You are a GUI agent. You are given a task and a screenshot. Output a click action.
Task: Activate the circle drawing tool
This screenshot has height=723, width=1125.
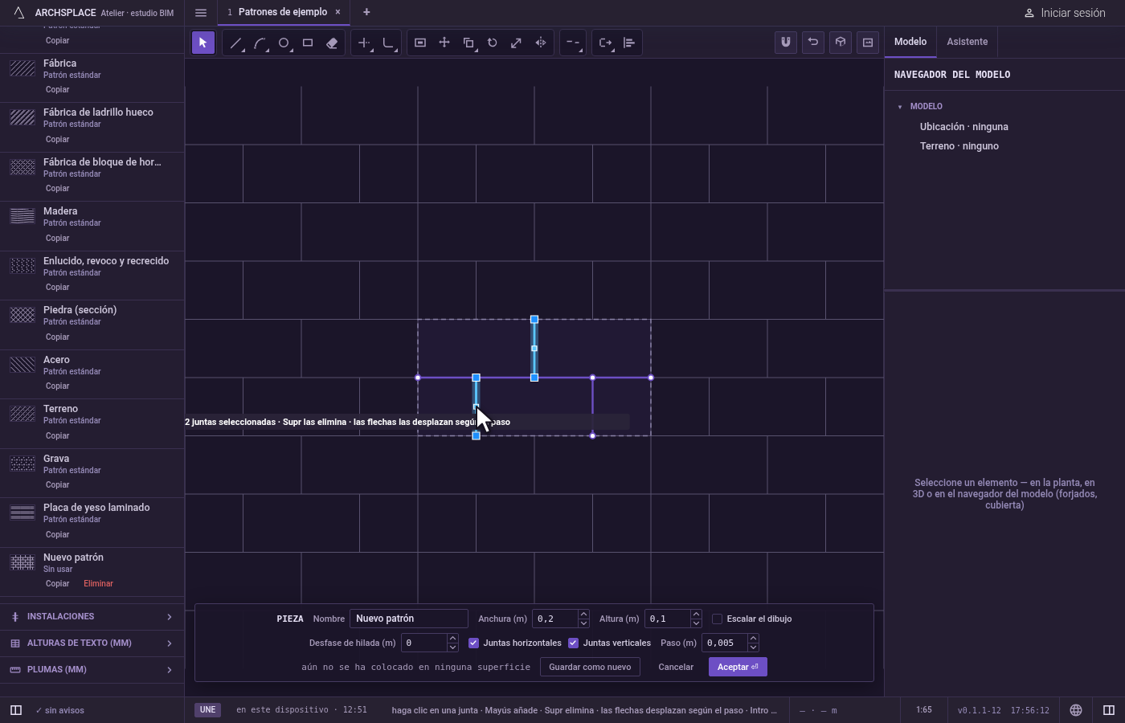click(x=284, y=43)
